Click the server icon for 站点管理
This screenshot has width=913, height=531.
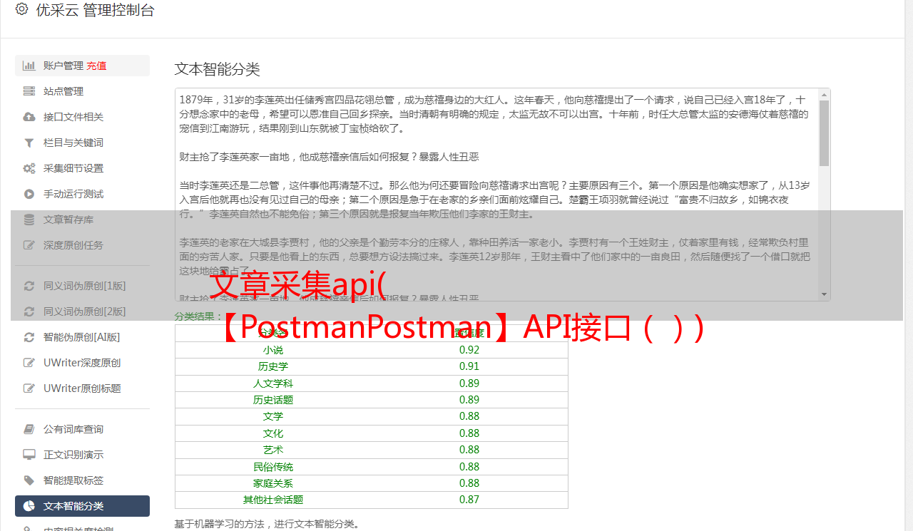tap(29, 91)
